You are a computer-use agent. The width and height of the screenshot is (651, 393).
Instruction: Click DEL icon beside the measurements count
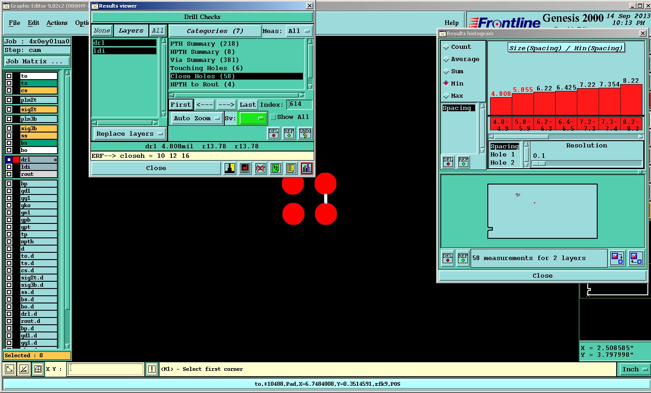click(x=448, y=258)
